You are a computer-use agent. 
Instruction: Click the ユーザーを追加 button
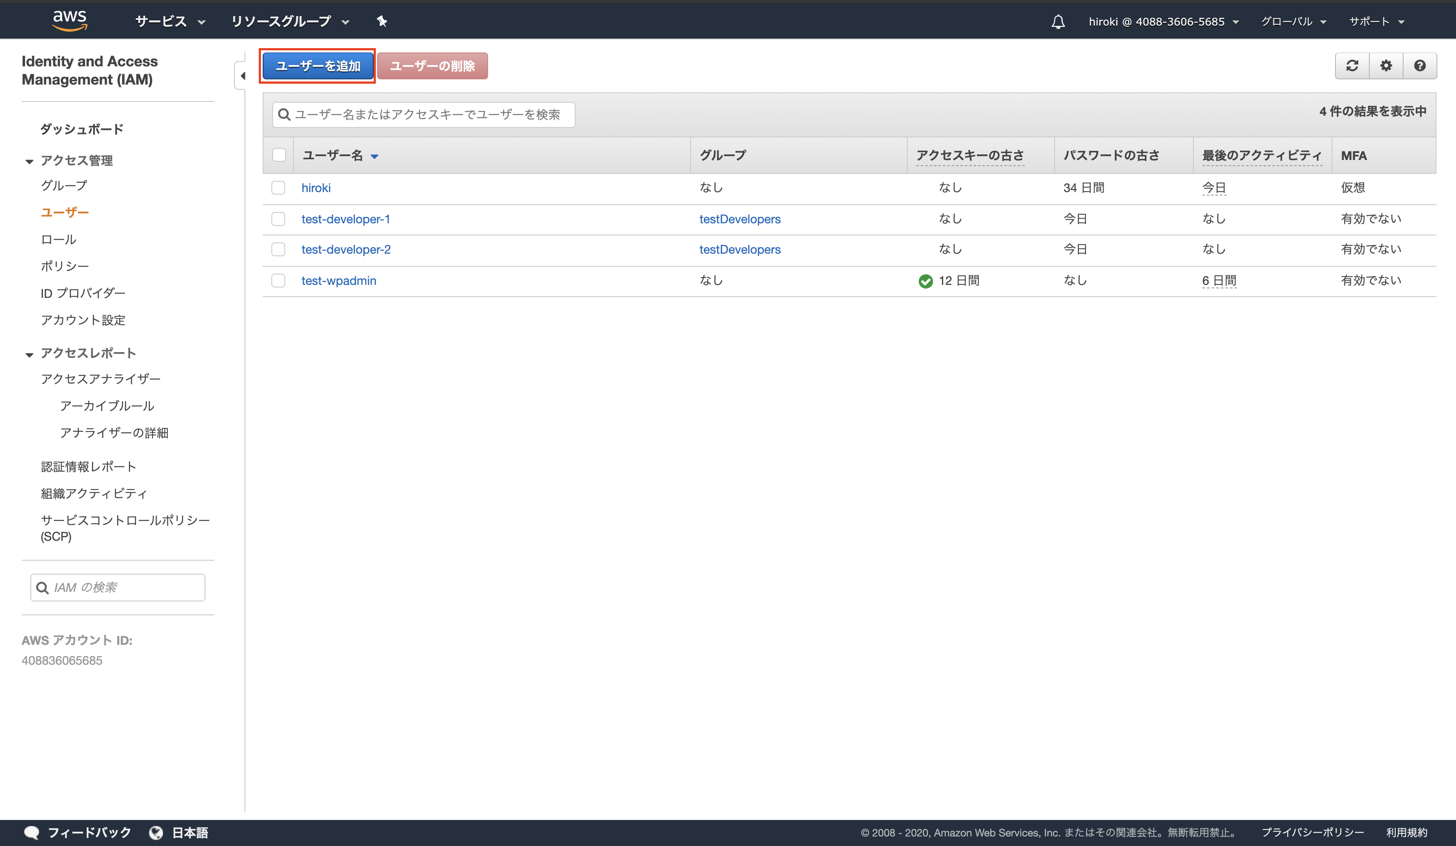[x=318, y=66]
